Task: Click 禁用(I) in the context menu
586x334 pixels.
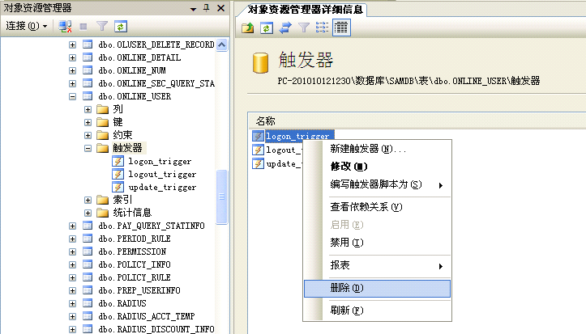Action: [x=346, y=243]
